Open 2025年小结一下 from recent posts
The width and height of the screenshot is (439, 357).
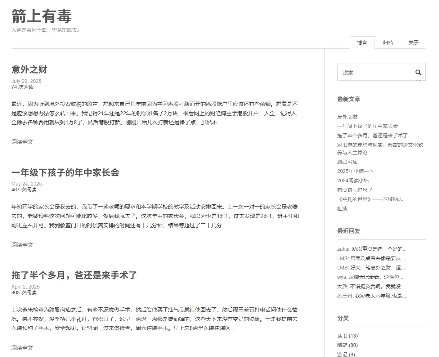point(355,171)
